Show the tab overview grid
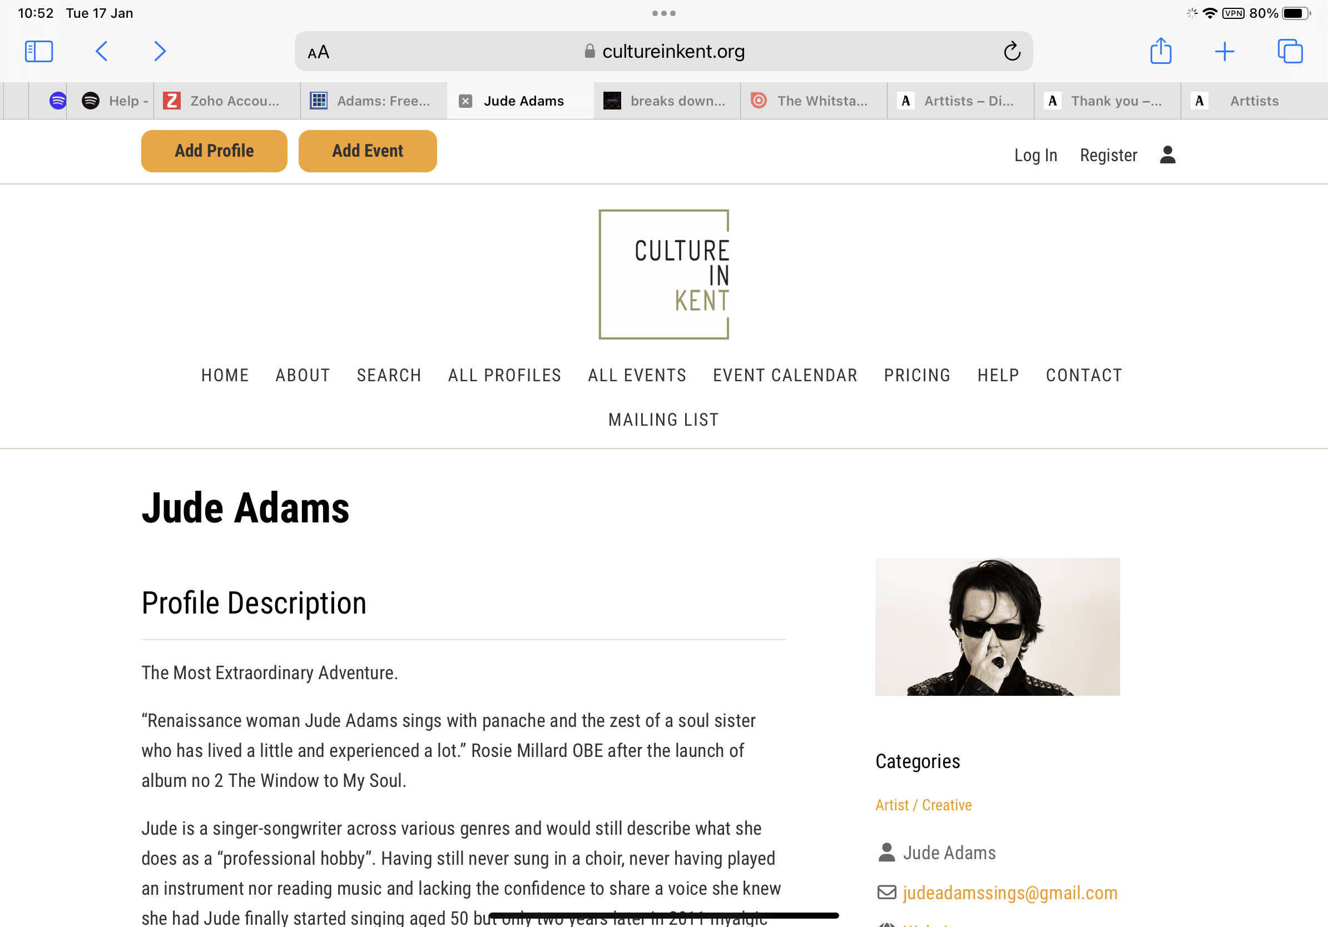The image size is (1328, 927). click(x=1289, y=52)
